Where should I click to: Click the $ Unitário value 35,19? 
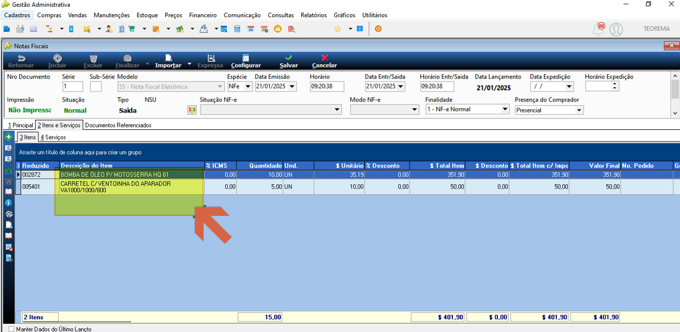click(340, 174)
